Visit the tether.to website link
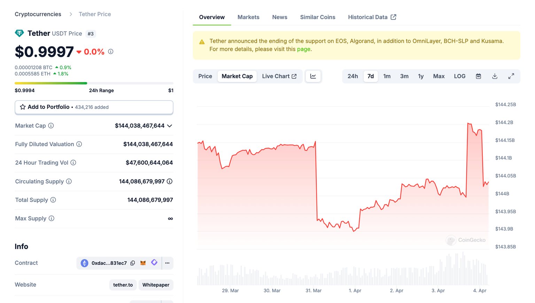 pos(123,285)
